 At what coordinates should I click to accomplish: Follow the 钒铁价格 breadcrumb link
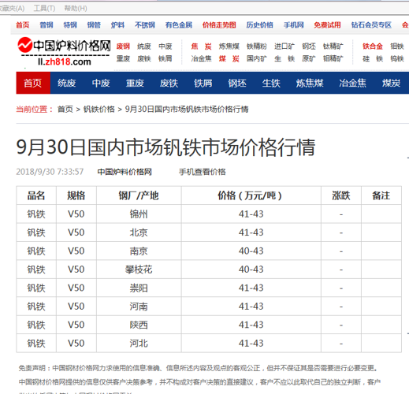coord(99,109)
